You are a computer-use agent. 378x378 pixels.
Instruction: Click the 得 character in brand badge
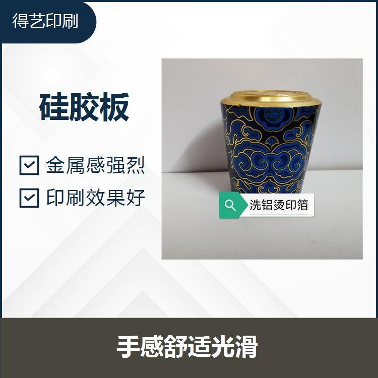click(x=20, y=21)
